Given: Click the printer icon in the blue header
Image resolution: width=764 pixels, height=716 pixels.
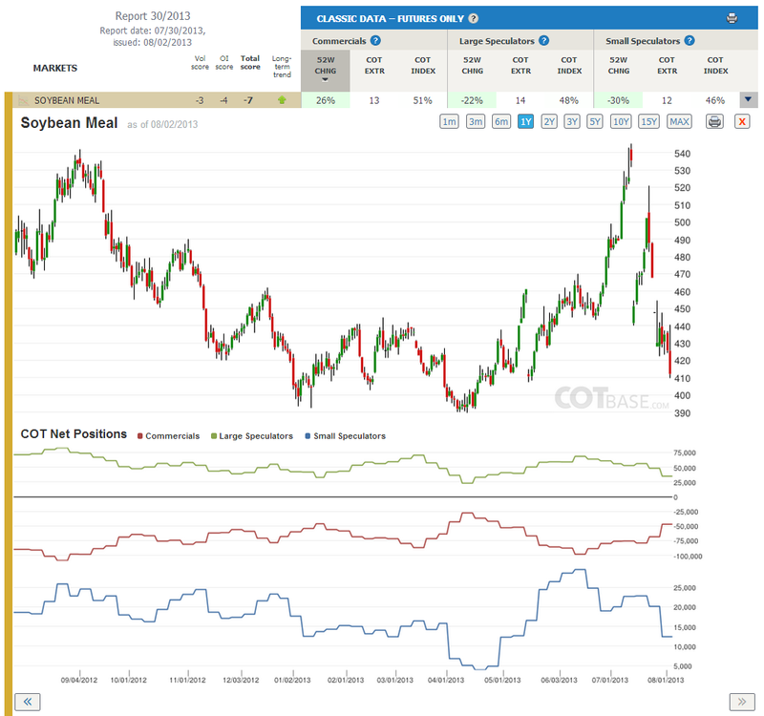Looking at the screenshot, I should [x=732, y=18].
